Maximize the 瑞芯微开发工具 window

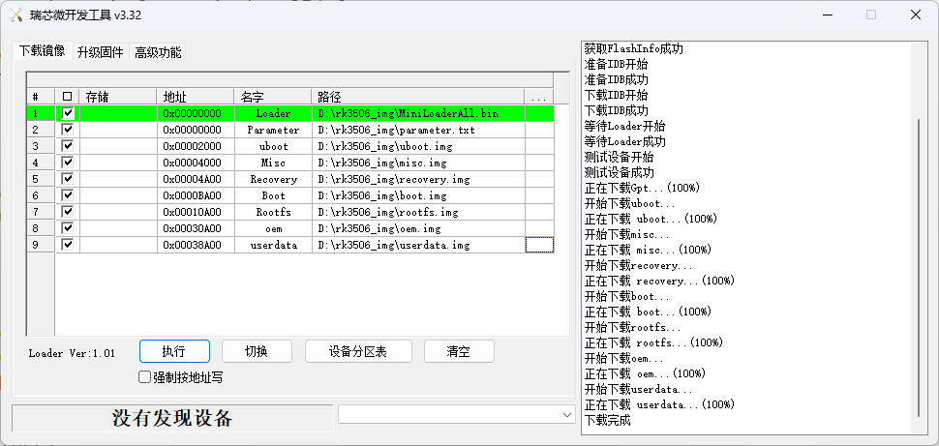click(871, 15)
